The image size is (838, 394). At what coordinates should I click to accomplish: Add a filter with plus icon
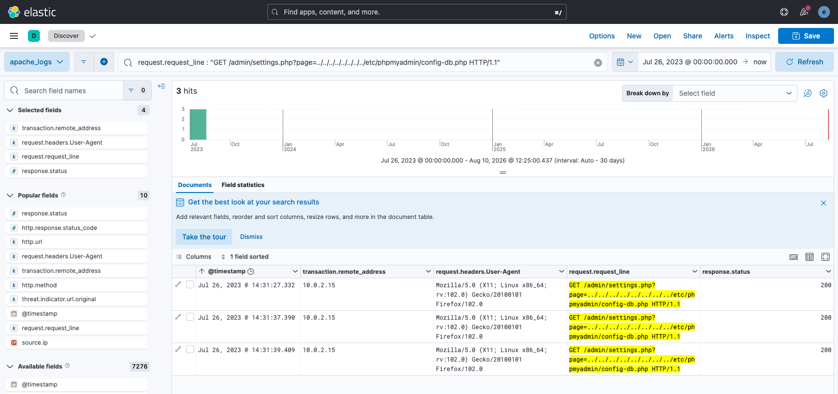pyautogui.click(x=104, y=62)
